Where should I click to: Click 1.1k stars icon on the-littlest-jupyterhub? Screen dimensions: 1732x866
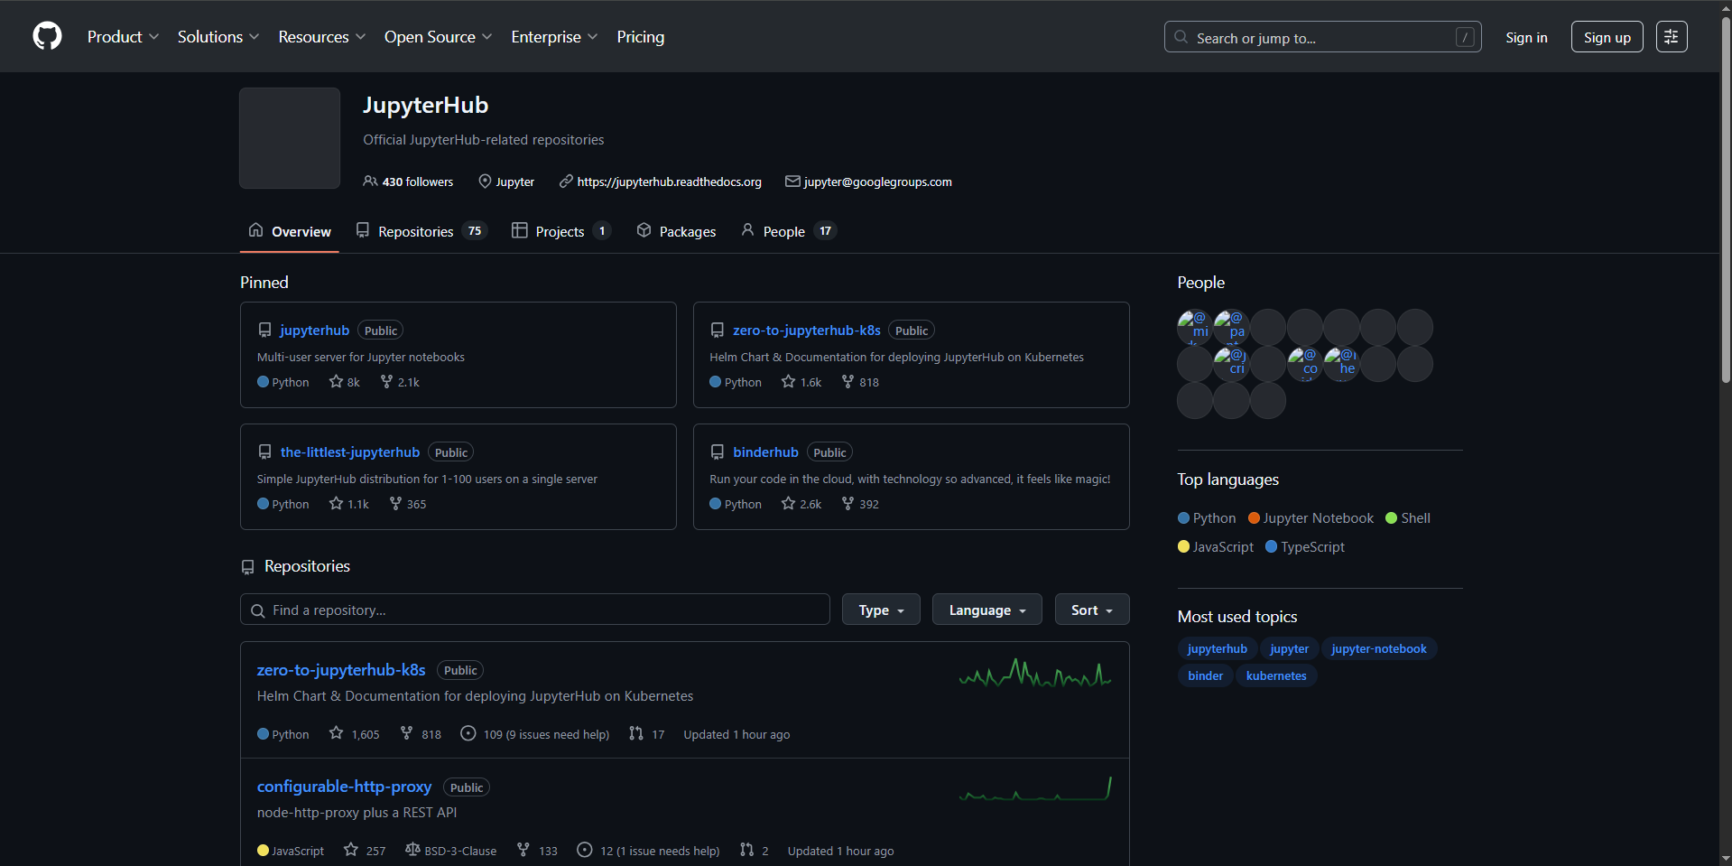[x=336, y=503]
